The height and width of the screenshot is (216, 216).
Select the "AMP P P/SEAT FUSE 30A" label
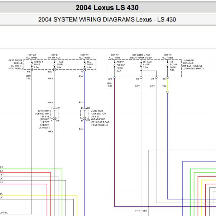pos(120,66)
